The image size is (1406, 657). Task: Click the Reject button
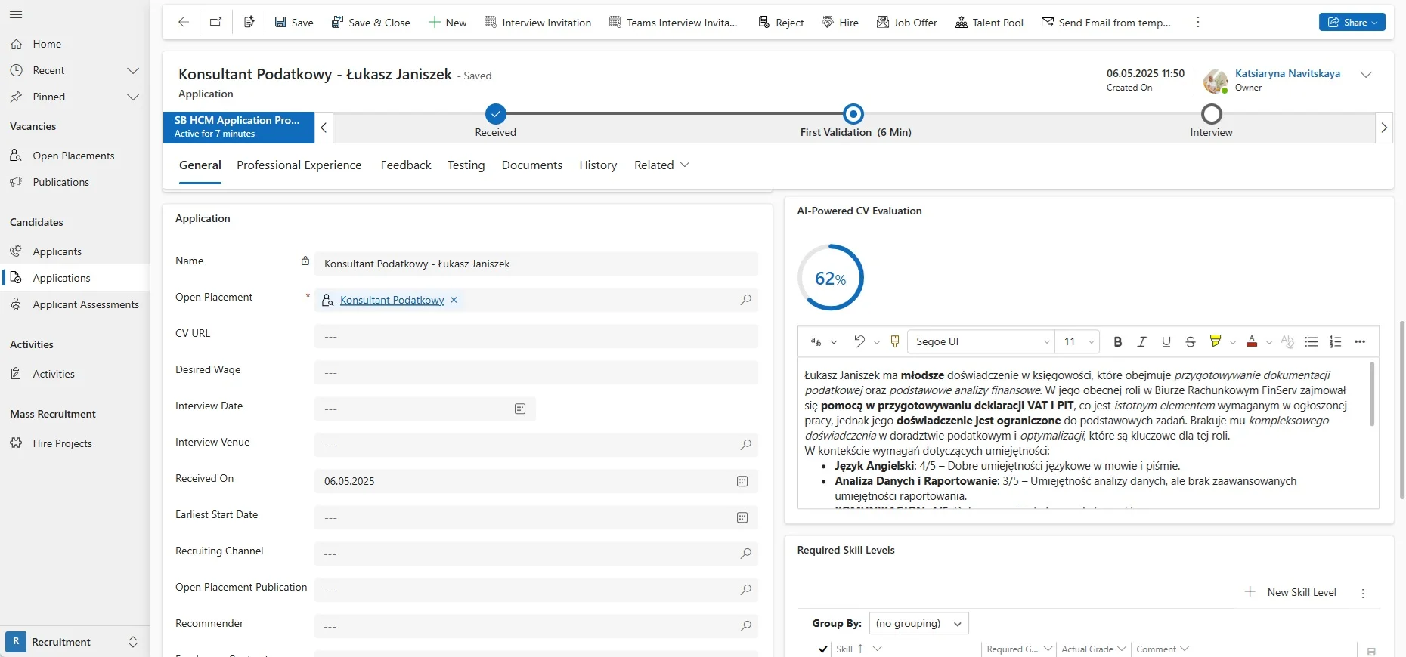(x=781, y=23)
